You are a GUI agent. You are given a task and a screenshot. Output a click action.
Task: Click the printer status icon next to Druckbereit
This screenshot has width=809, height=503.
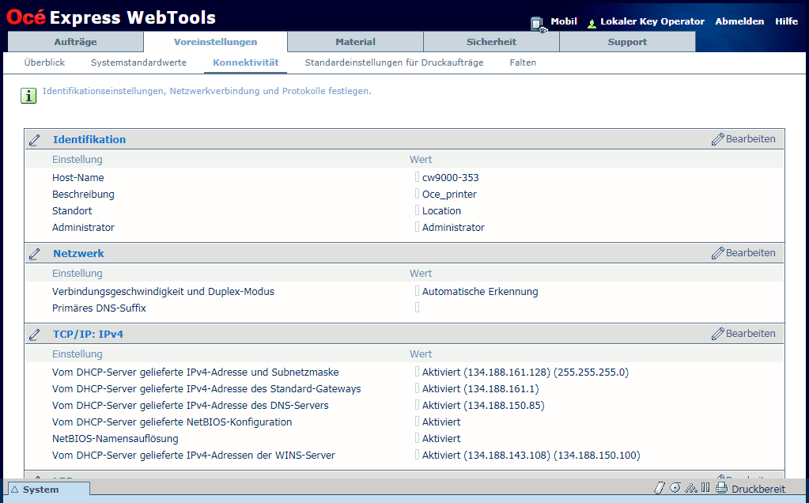[x=721, y=488]
